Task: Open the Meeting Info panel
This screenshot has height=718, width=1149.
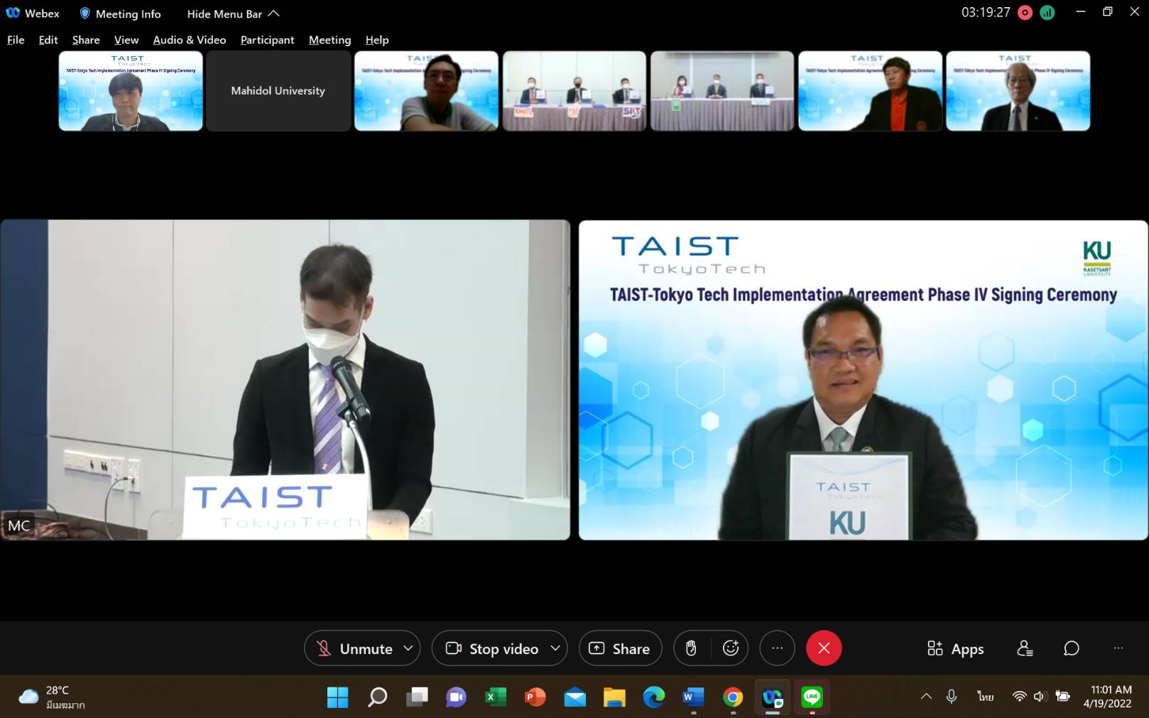Action: pyautogui.click(x=119, y=13)
